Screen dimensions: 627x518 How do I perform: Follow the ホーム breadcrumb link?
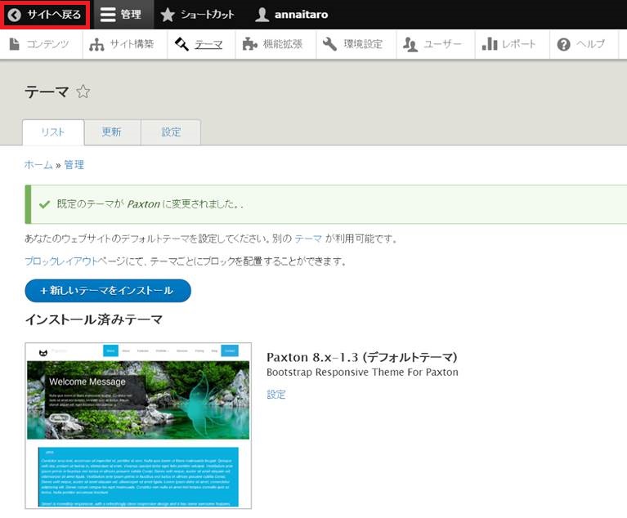point(38,165)
